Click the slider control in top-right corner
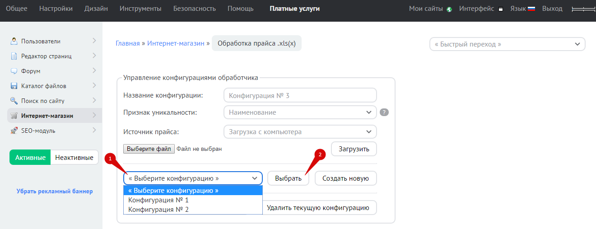The image size is (596, 229). point(583,9)
